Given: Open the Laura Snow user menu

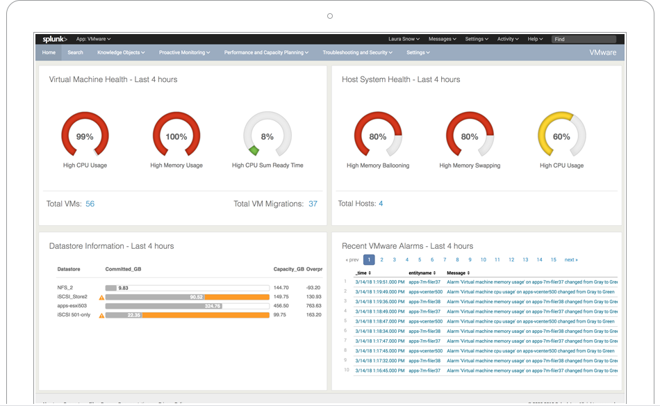Looking at the screenshot, I should point(404,39).
